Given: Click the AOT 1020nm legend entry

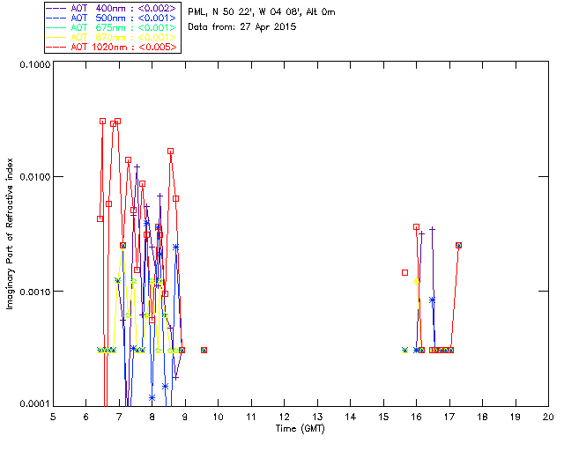Looking at the screenshot, I should (112, 47).
